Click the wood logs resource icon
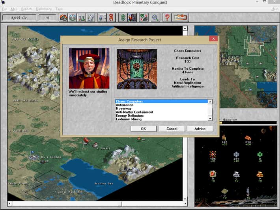The height and width of the screenshot is (210, 280). pyautogui.click(x=248, y=138)
